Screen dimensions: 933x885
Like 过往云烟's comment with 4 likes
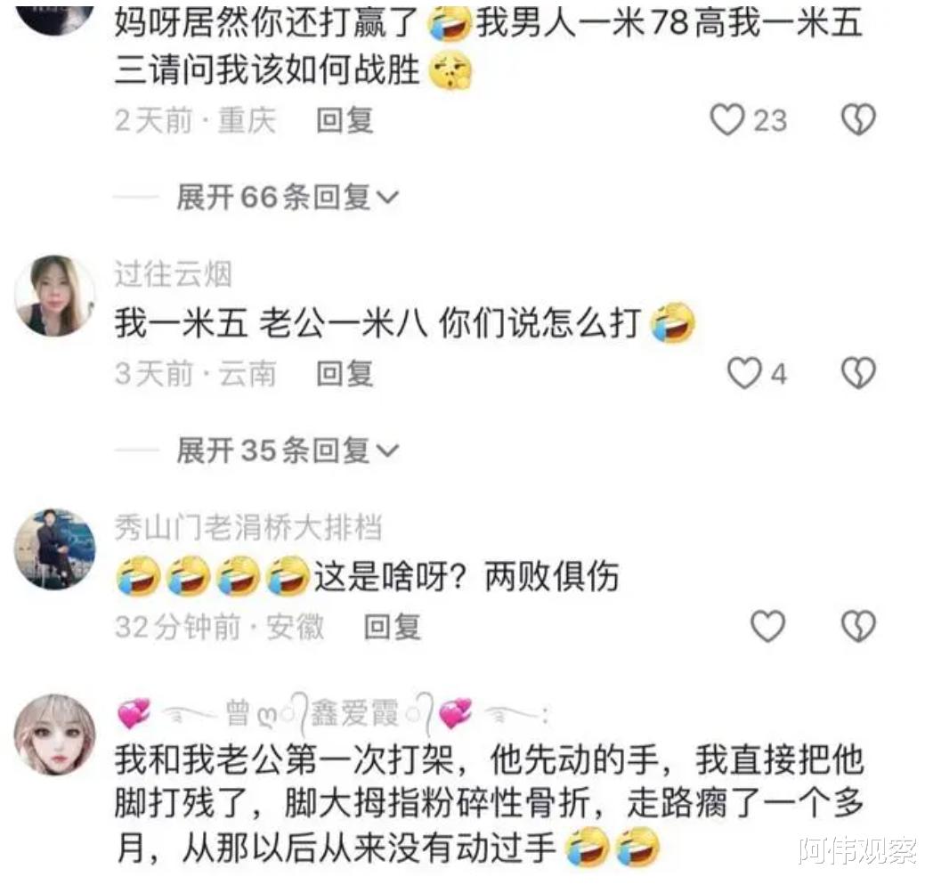pyautogui.click(x=744, y=373)
